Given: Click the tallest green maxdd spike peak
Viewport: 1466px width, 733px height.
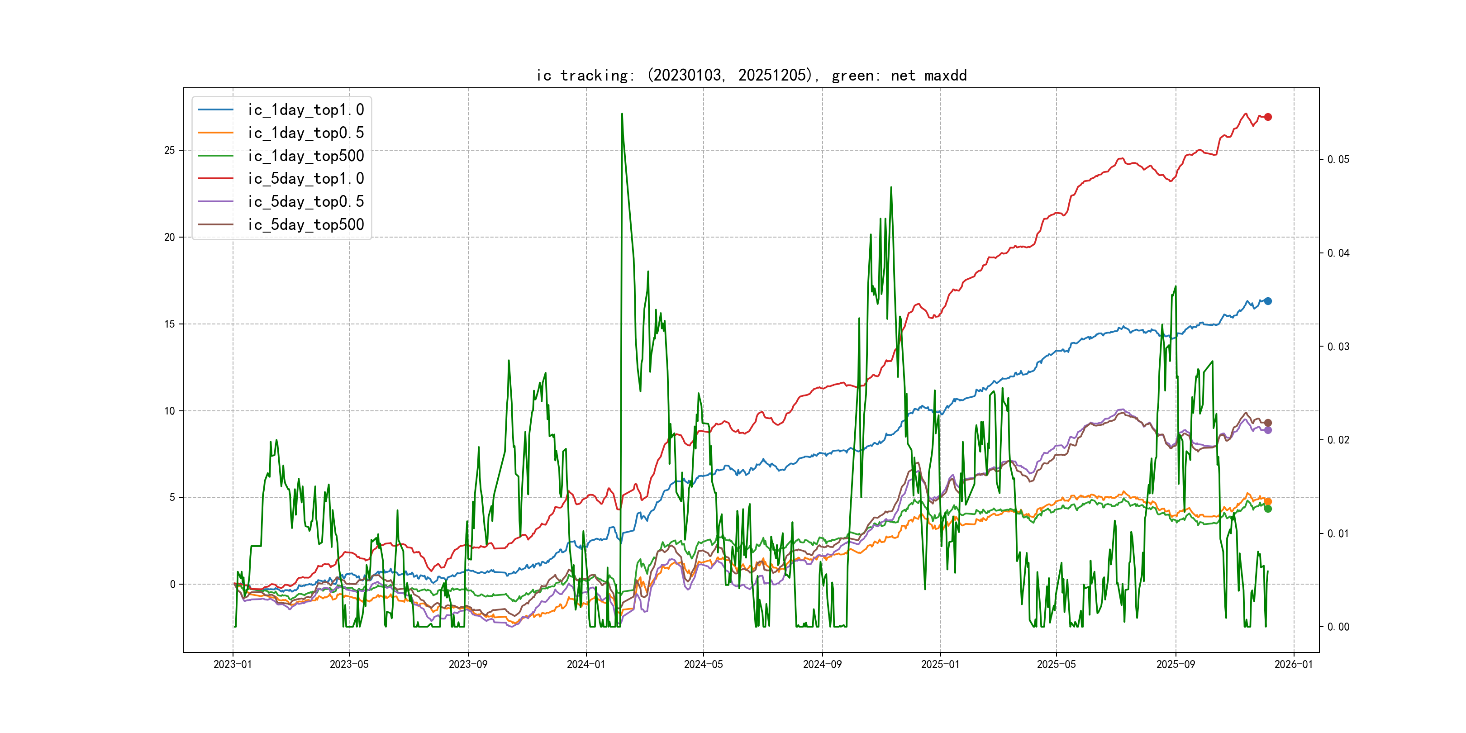Looking at the screenshot, I should (x=621, y=114).
